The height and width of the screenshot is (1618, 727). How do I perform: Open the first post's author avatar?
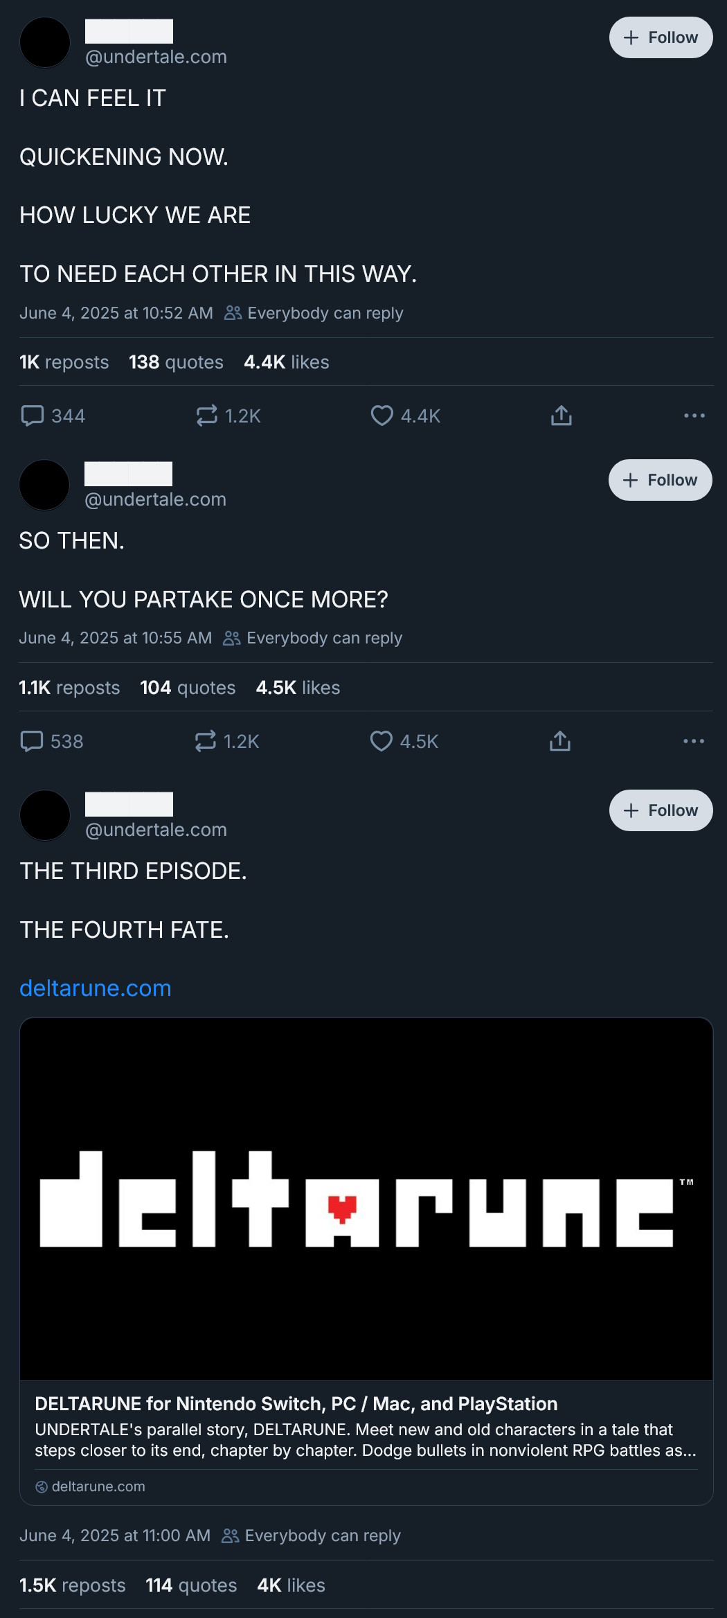point(45,42)
